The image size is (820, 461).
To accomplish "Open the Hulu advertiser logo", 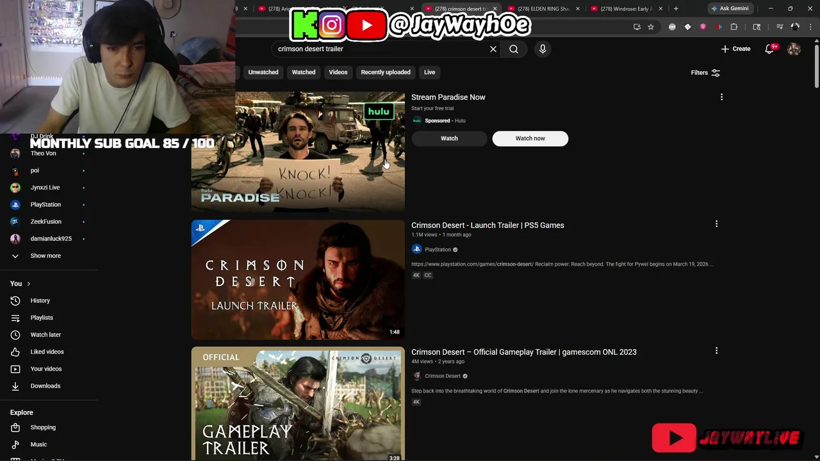I will pyautogui.click(x=416, y=120).
